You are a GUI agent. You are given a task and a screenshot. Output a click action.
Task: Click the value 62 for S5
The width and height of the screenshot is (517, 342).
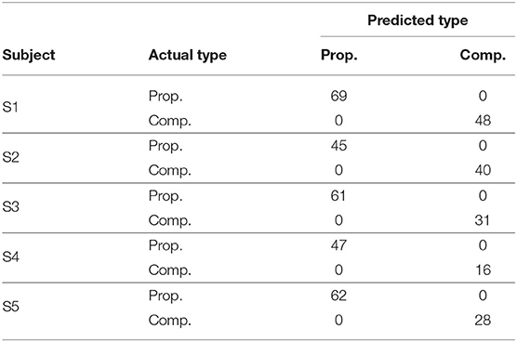pyautogui.click(x=338, y=296)
